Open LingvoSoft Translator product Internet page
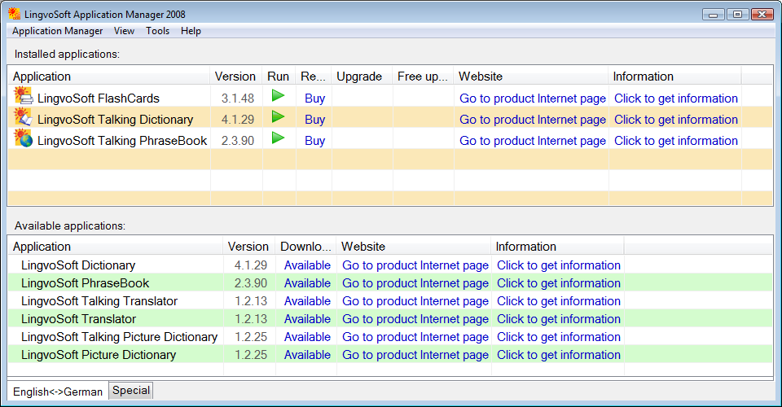 (415, 319)
